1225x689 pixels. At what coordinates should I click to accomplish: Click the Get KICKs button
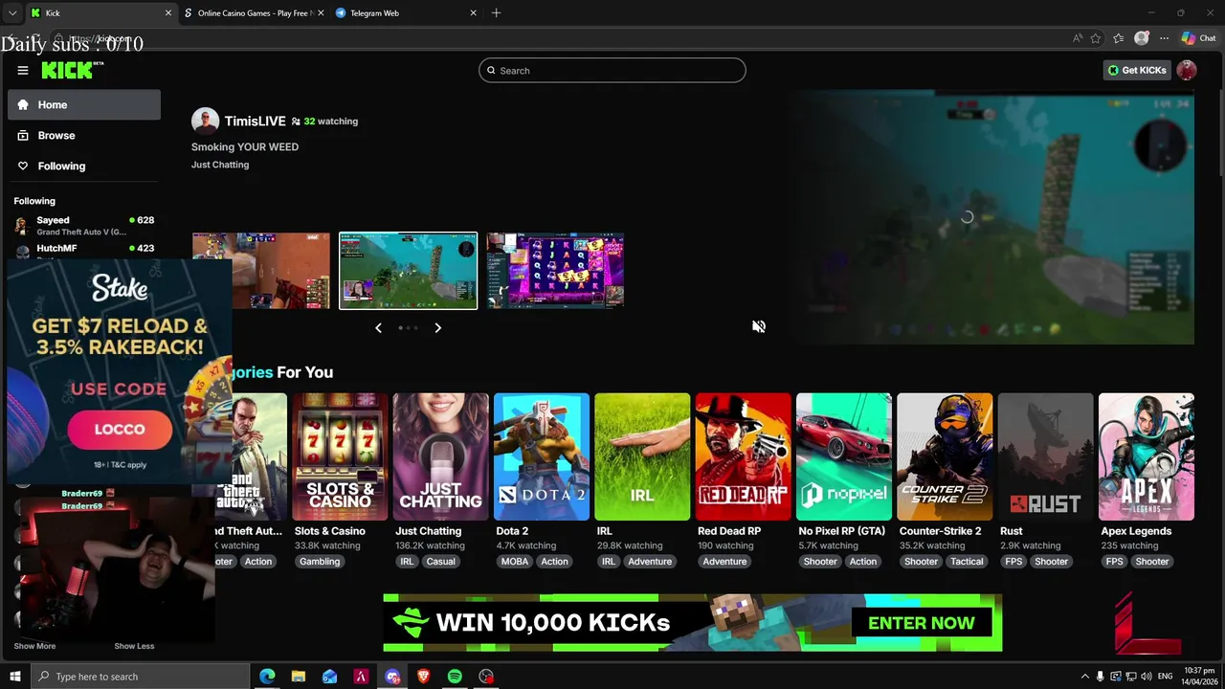coord(1137,70)
